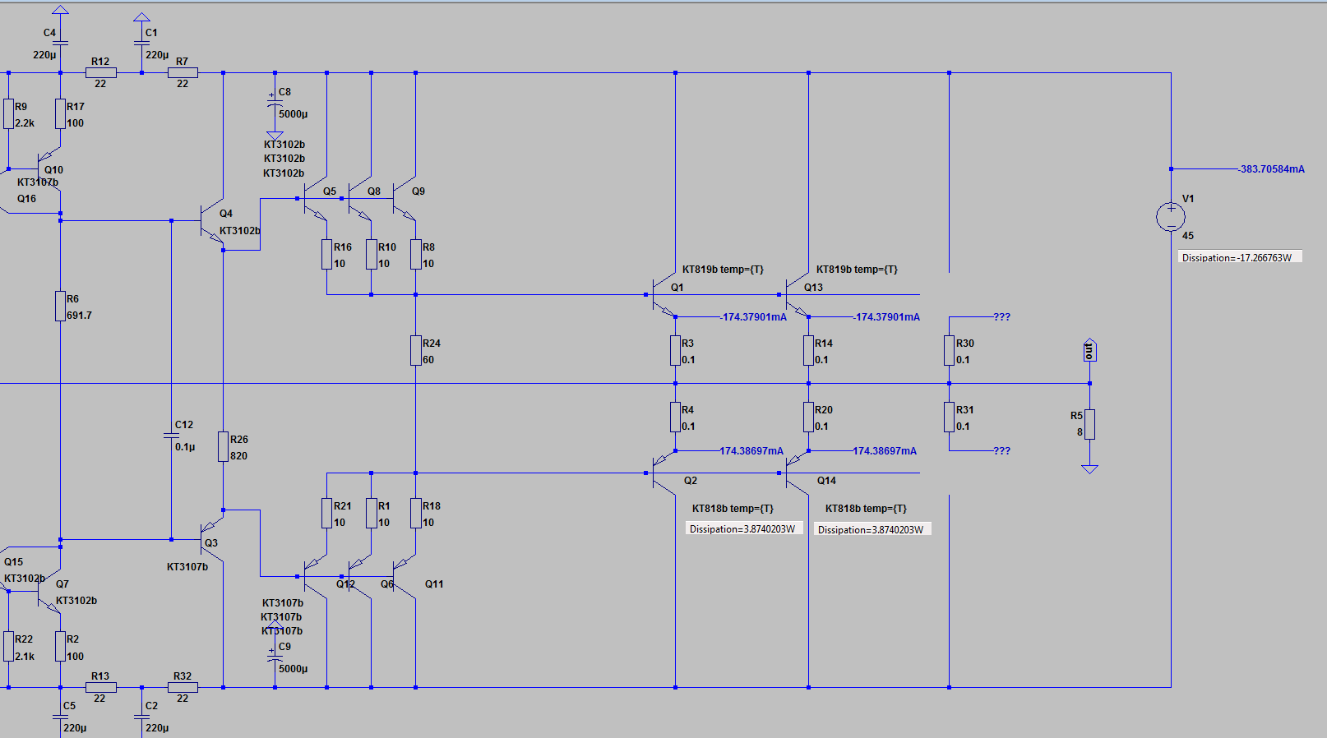Screen dimensions: 1327x738
Task: Click emitter resistor R14 symbol
Action: tap(808, 350)
